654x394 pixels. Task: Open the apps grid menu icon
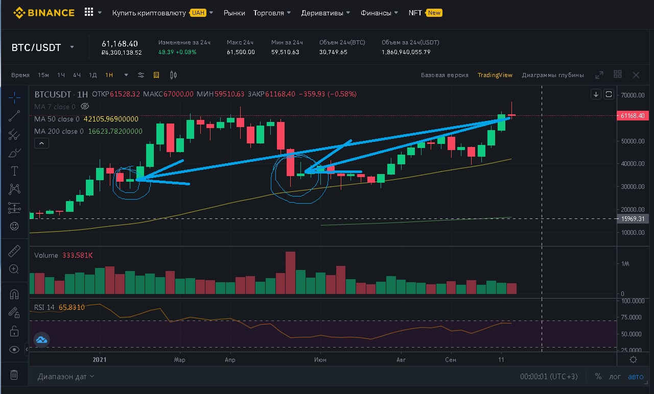89,12
